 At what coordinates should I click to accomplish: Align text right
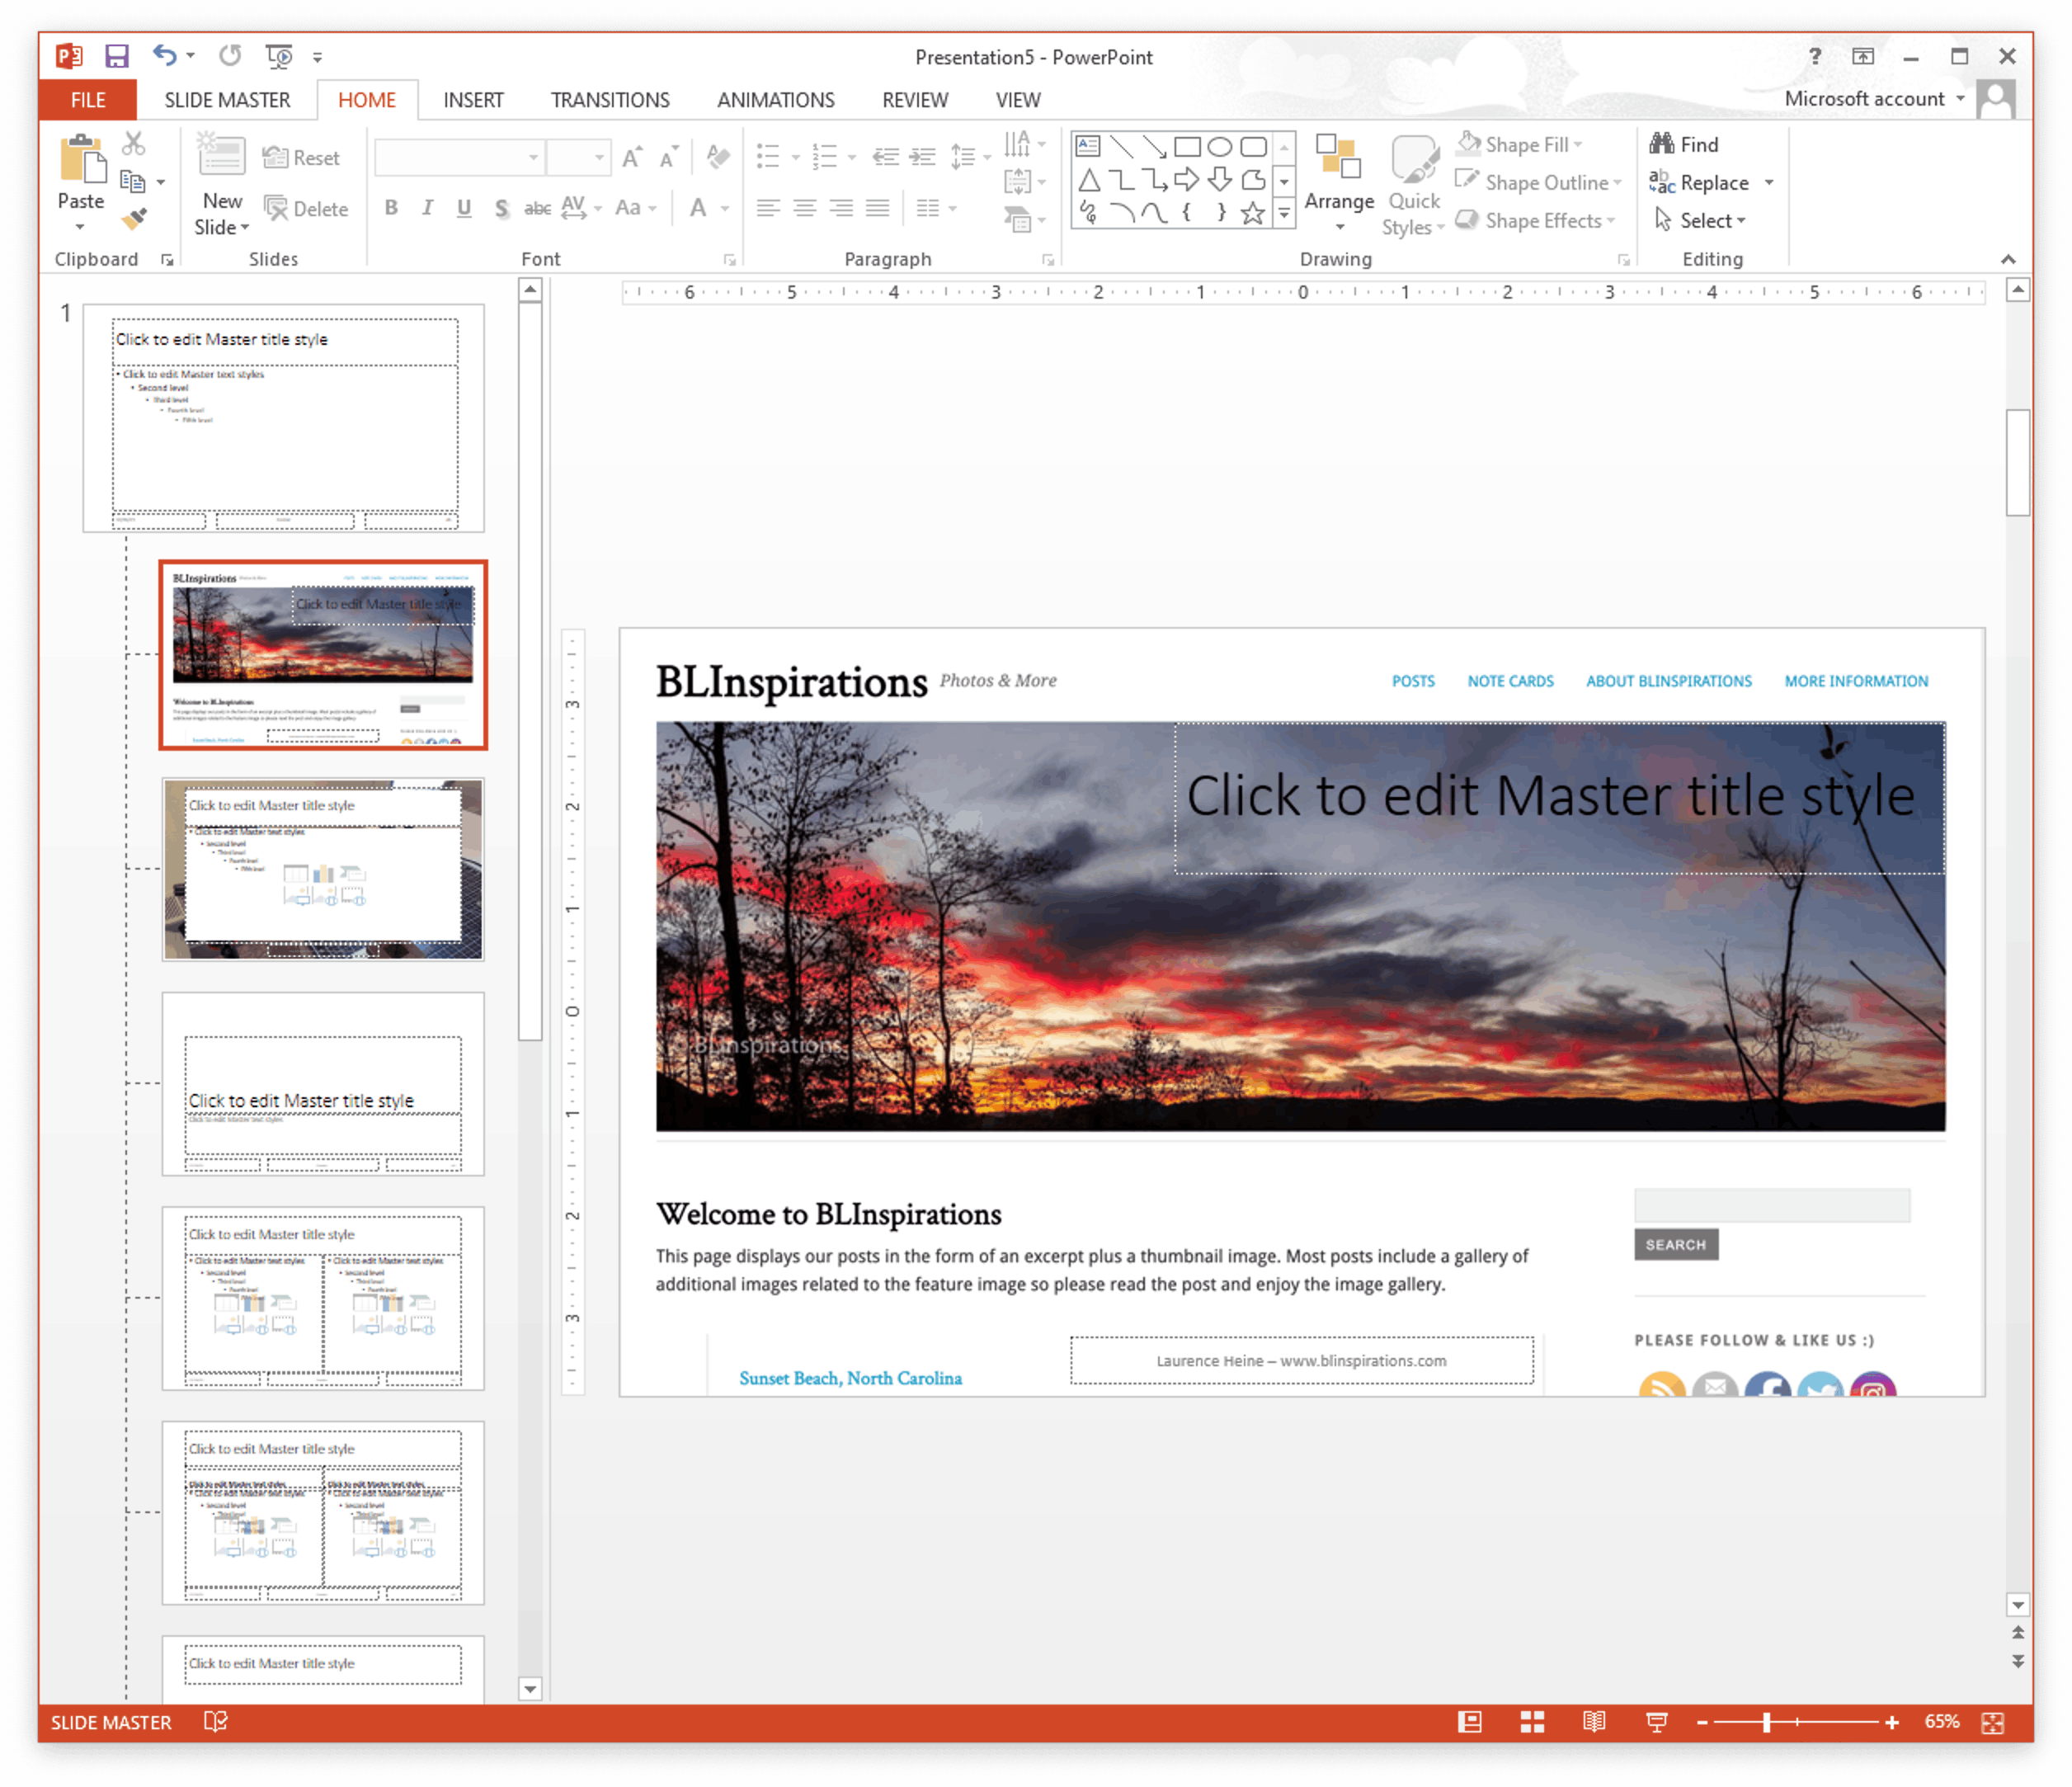coord(841,208)
